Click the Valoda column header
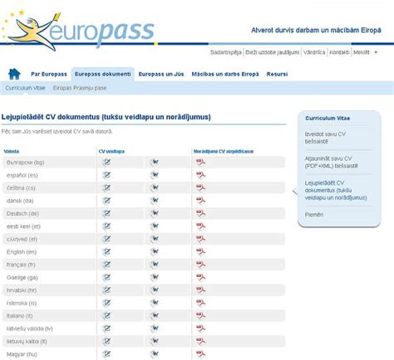 pyautogui.click(x=12, y=151)
